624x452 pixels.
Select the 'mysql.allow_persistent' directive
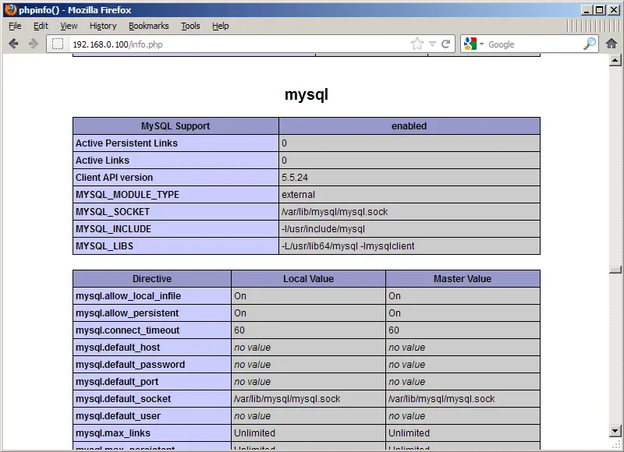click(x=127, y=313)
